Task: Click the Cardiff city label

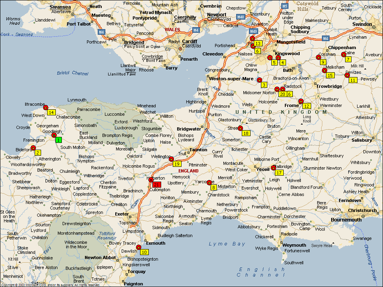Action: pyautogui.click(x=189, y=42)
